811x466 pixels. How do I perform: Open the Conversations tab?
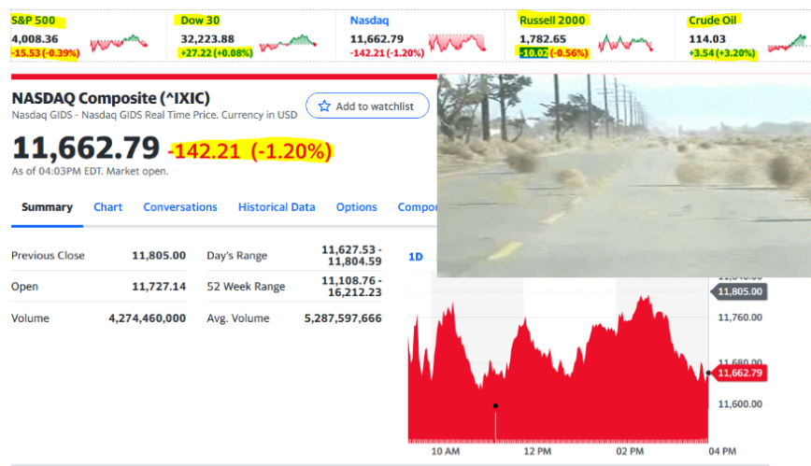[x=180, y=207]
